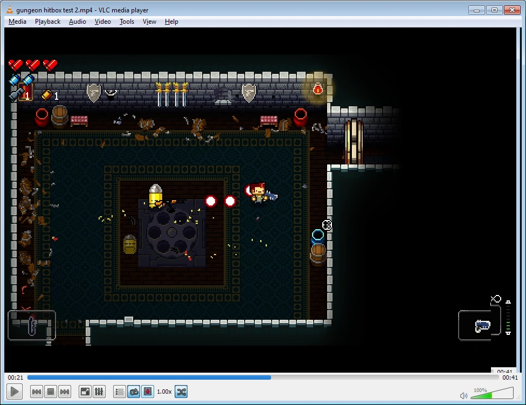Viewport: 526px width, 405px height.
Task: Skip to next media in playlist
Action: (x=65, y=392)
